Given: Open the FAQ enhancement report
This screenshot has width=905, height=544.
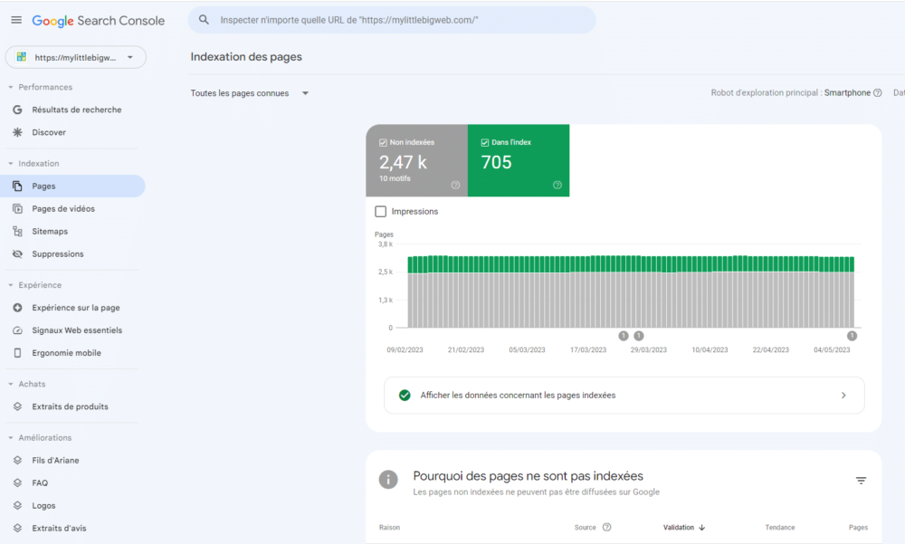Looking at the screenshot, I should pos(72,482).
